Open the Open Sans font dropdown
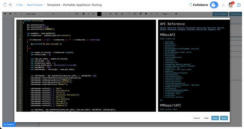The height and width of the screenshot is (129, 244). point(36,14)
